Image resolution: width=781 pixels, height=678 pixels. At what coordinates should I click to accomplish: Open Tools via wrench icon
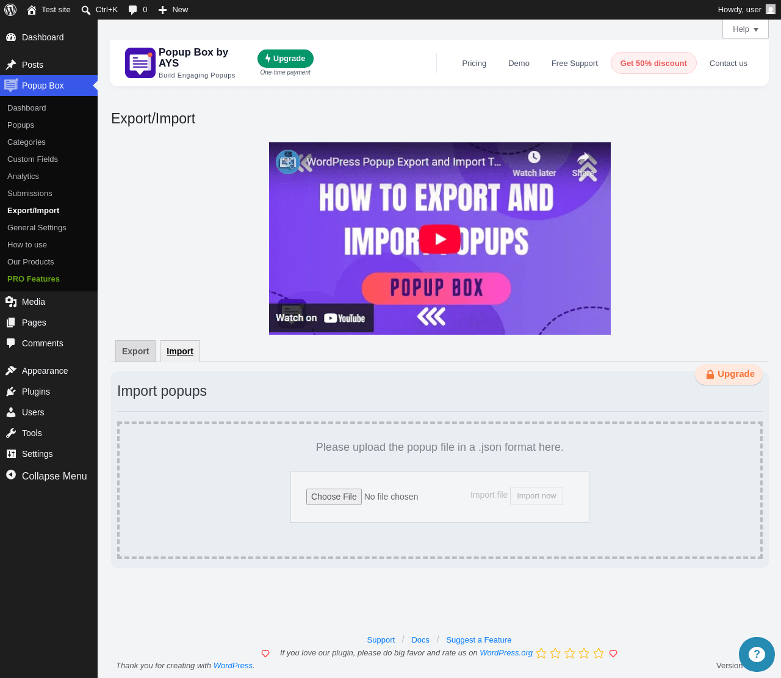[11, 433]
